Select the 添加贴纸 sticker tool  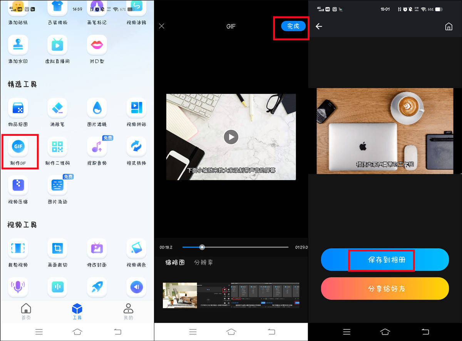18,12
